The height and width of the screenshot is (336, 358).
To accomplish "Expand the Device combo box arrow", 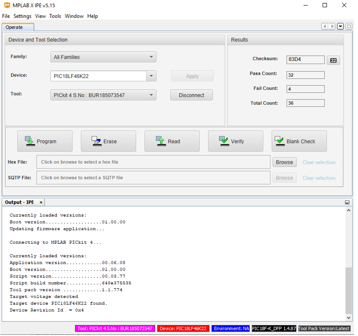I will point(151,76).
